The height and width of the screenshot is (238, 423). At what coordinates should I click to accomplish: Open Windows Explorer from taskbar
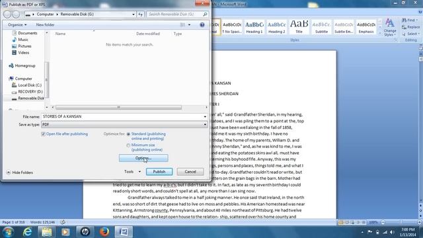(x=46, y=232)
